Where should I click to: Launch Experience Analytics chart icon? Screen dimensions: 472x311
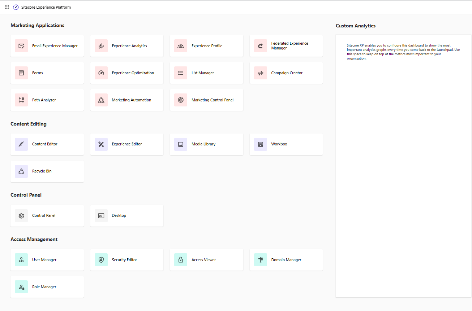click(x=101, y=46)
